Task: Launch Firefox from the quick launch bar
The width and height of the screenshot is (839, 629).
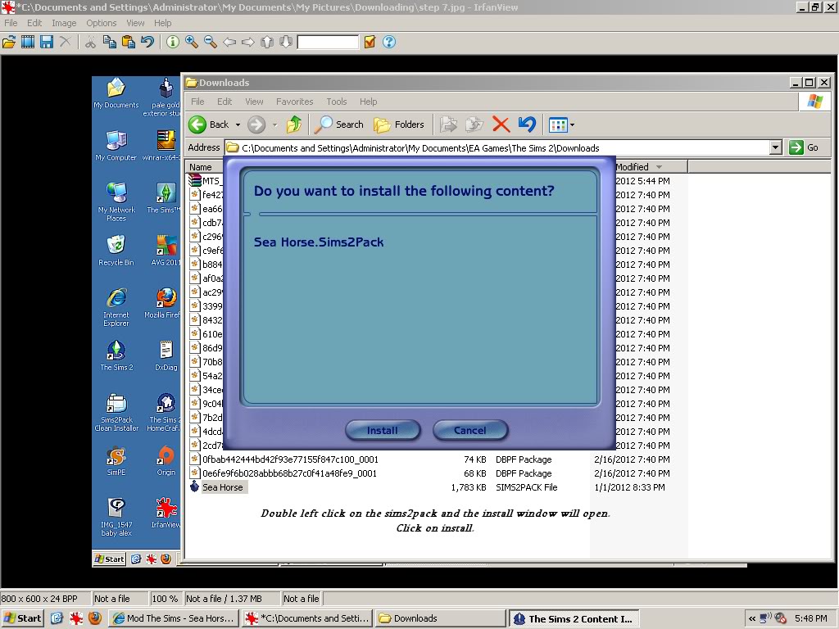Action: pos(95,618)
